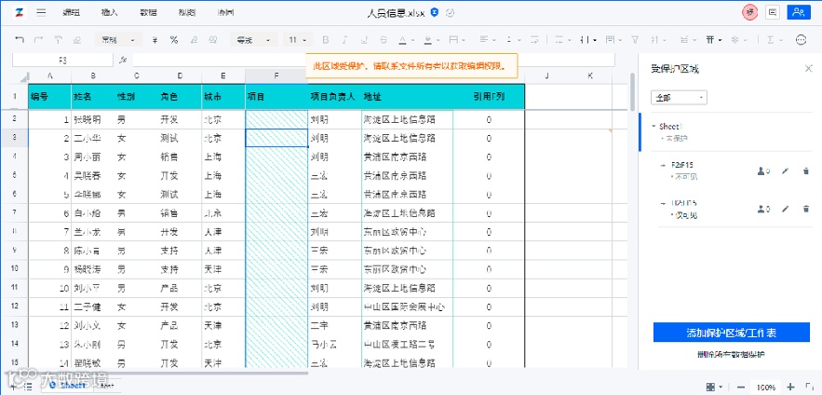The width and height of the screenshot is (822, 395).
Task: Click cell containing 中山区国际会展中心
Action: click(x=407, y=306)
